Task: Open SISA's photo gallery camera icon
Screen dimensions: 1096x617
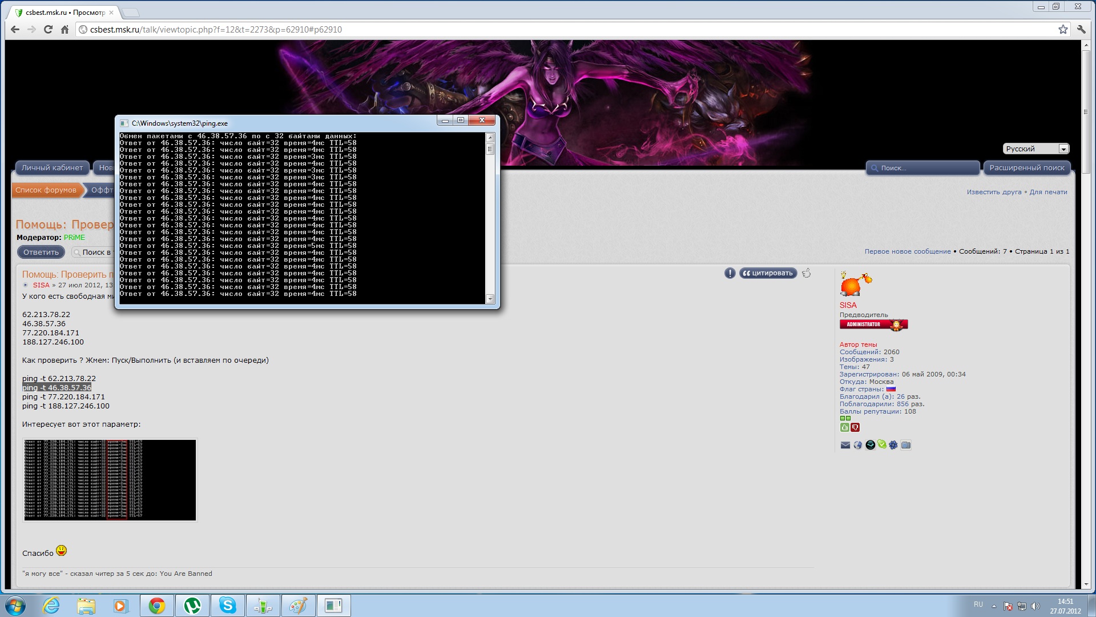Action: pyautogui.click(x=906, y=445)
